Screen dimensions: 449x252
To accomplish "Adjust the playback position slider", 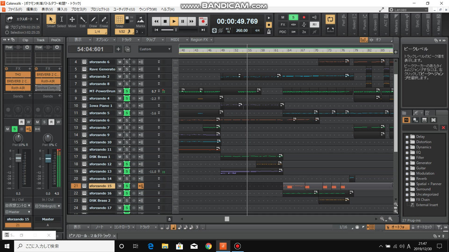I will pos(176,30).
